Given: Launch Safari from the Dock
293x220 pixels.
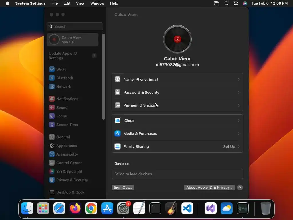Looking at the screenshot, I should [59, 208].
